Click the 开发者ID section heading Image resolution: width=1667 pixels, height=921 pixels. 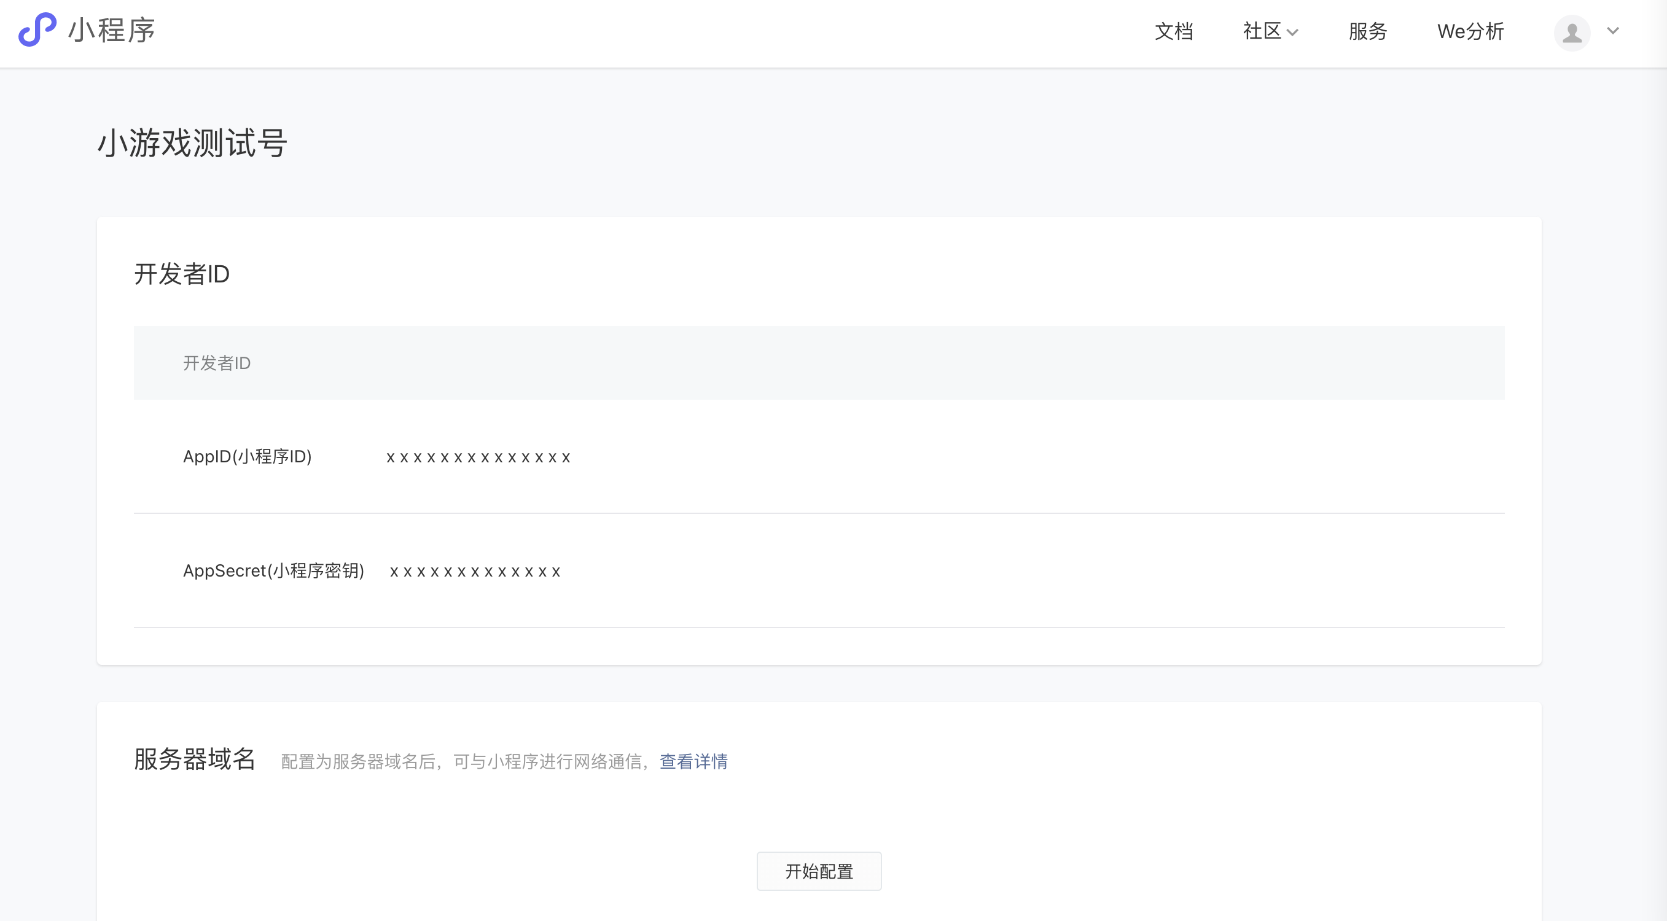[182, 274]
